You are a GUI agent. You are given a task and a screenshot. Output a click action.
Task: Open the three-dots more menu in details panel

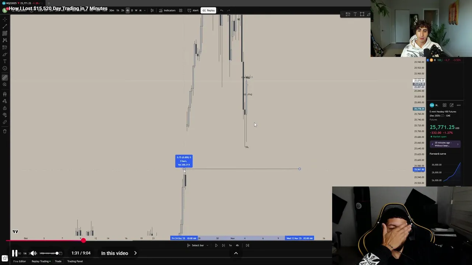point(459,105)
